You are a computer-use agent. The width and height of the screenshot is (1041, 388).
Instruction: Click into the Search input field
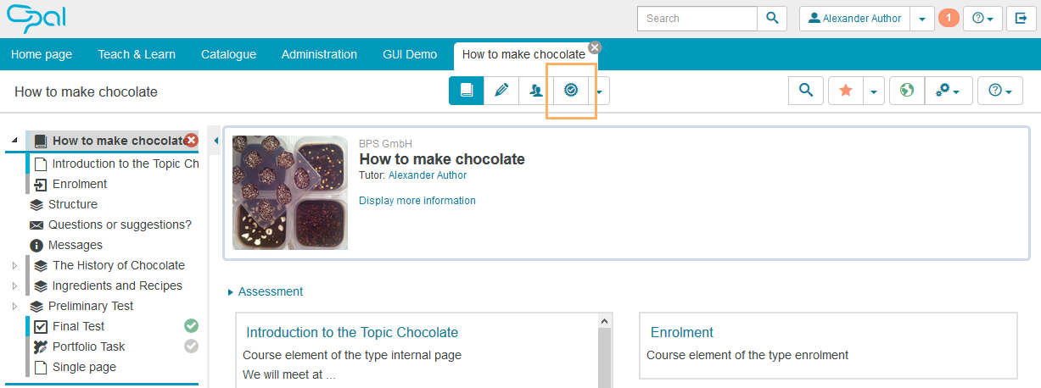[697, 19]
